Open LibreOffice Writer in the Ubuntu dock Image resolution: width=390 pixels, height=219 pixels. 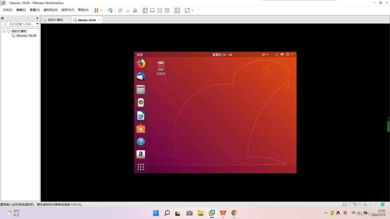tap(141, 116)
